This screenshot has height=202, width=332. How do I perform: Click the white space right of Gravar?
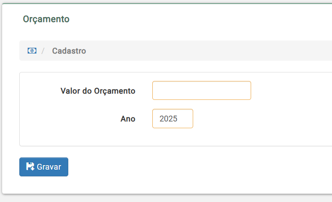coord(190,167)
